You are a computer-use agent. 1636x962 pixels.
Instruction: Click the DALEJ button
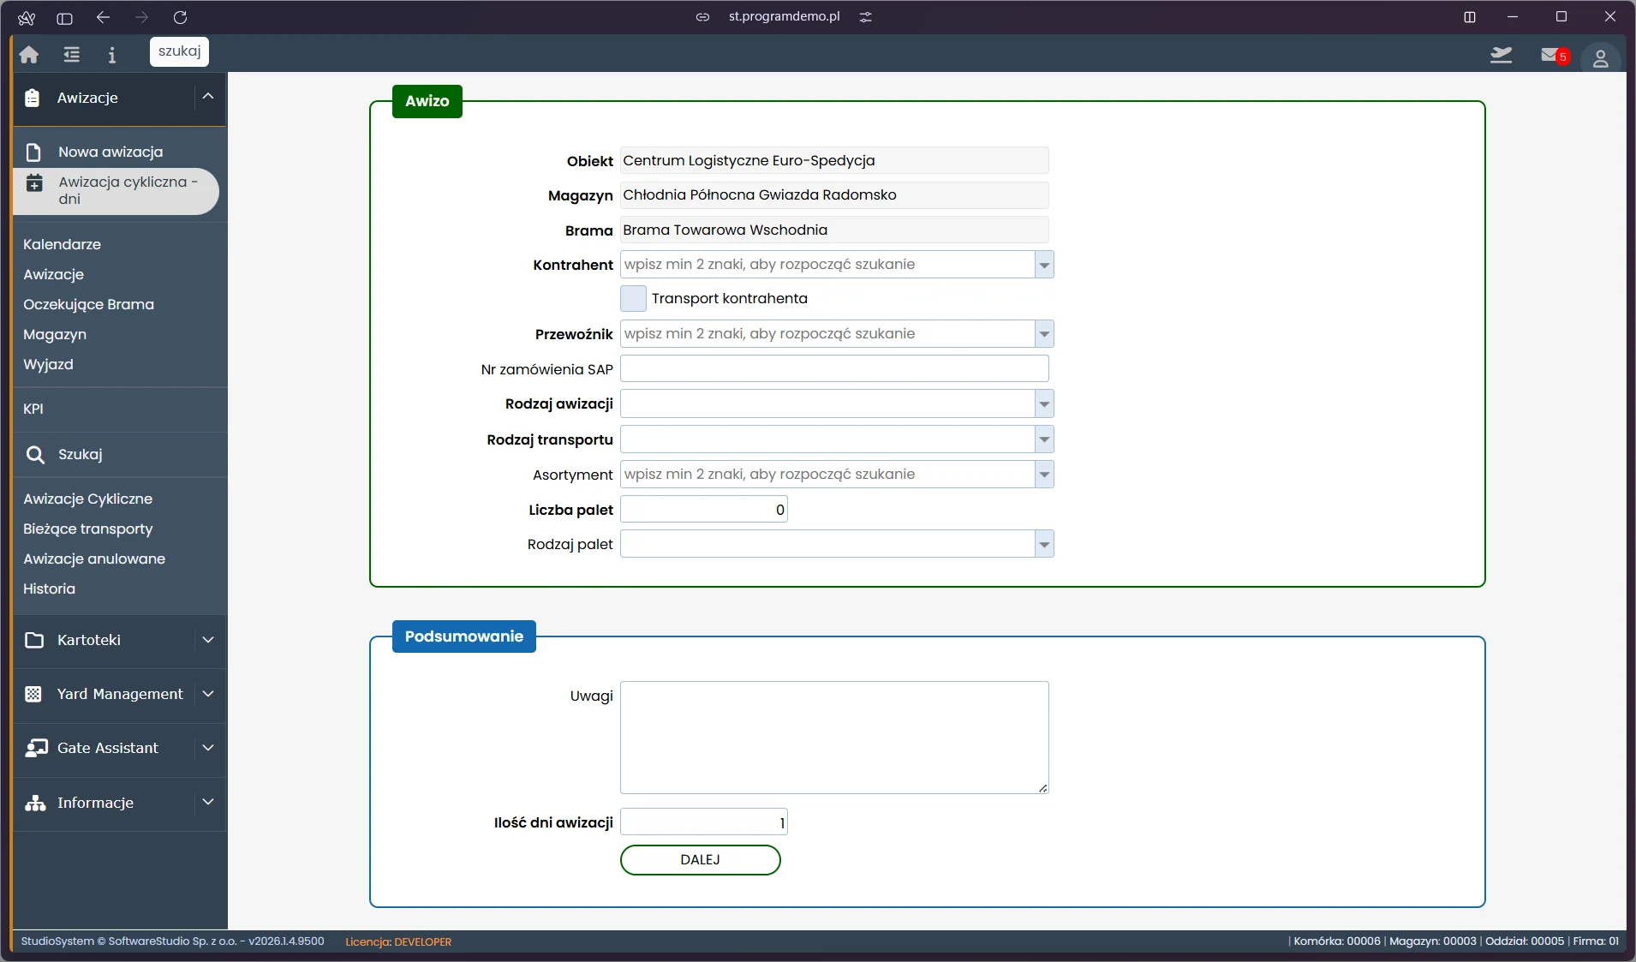point(700,860)
